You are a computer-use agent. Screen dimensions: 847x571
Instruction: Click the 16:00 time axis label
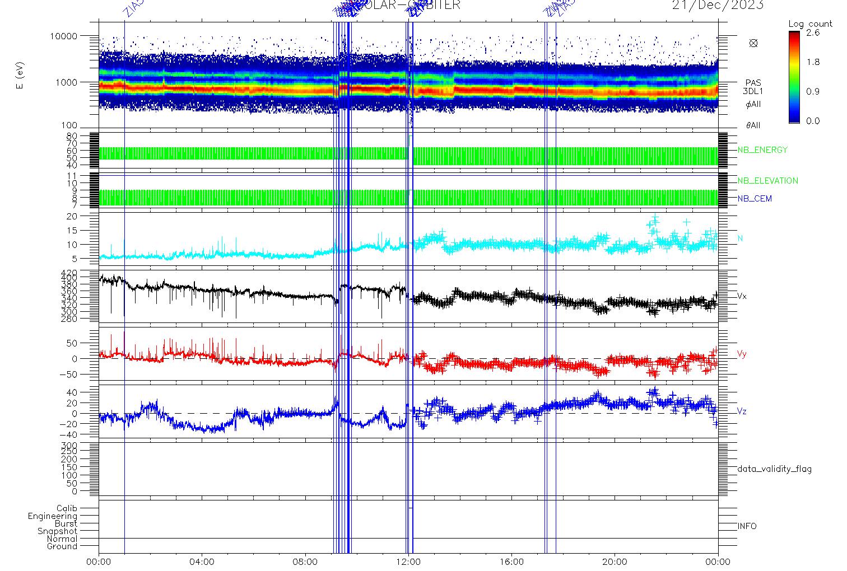coord(511,561)
